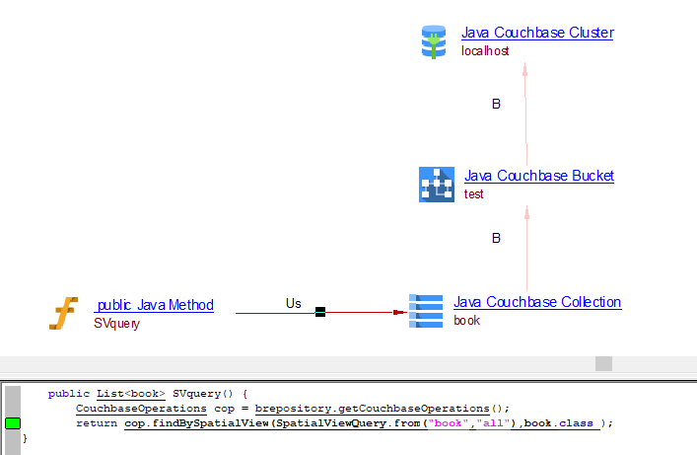Select the black square on Us link
This screenshot has width=697, height=455.
pyautogui.click(x=319, y=312)
